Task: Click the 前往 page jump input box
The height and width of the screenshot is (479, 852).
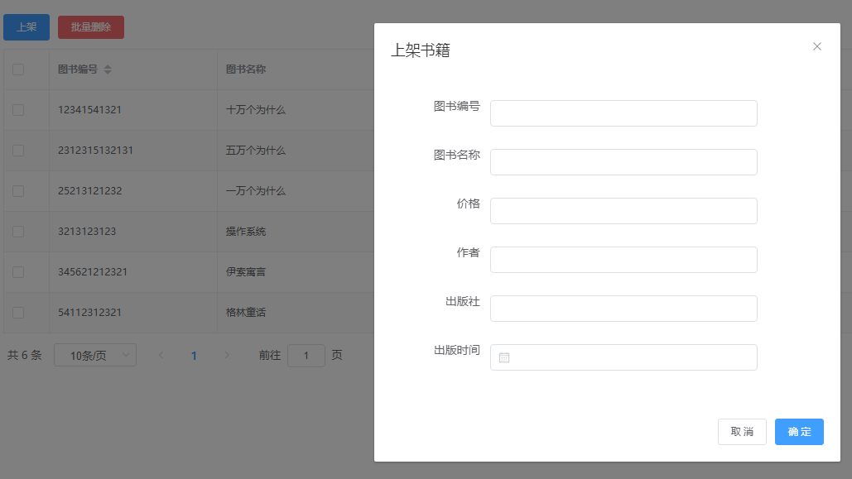Action: pos(306,356)
